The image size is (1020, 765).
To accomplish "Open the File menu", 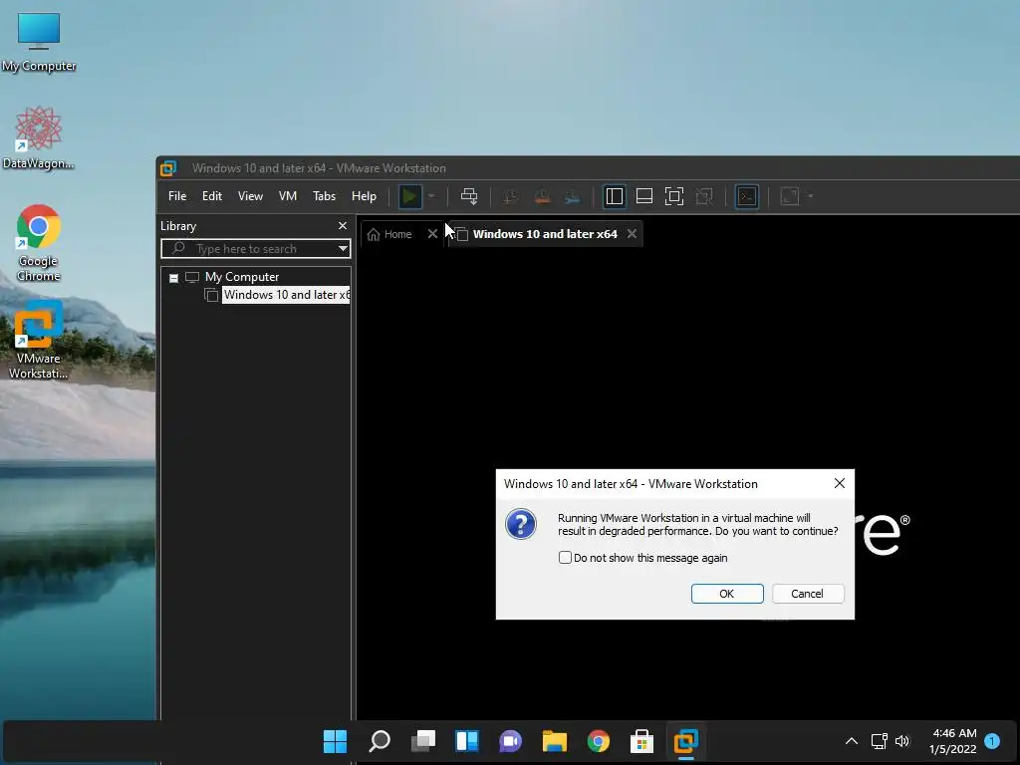I will click(177, 196).
